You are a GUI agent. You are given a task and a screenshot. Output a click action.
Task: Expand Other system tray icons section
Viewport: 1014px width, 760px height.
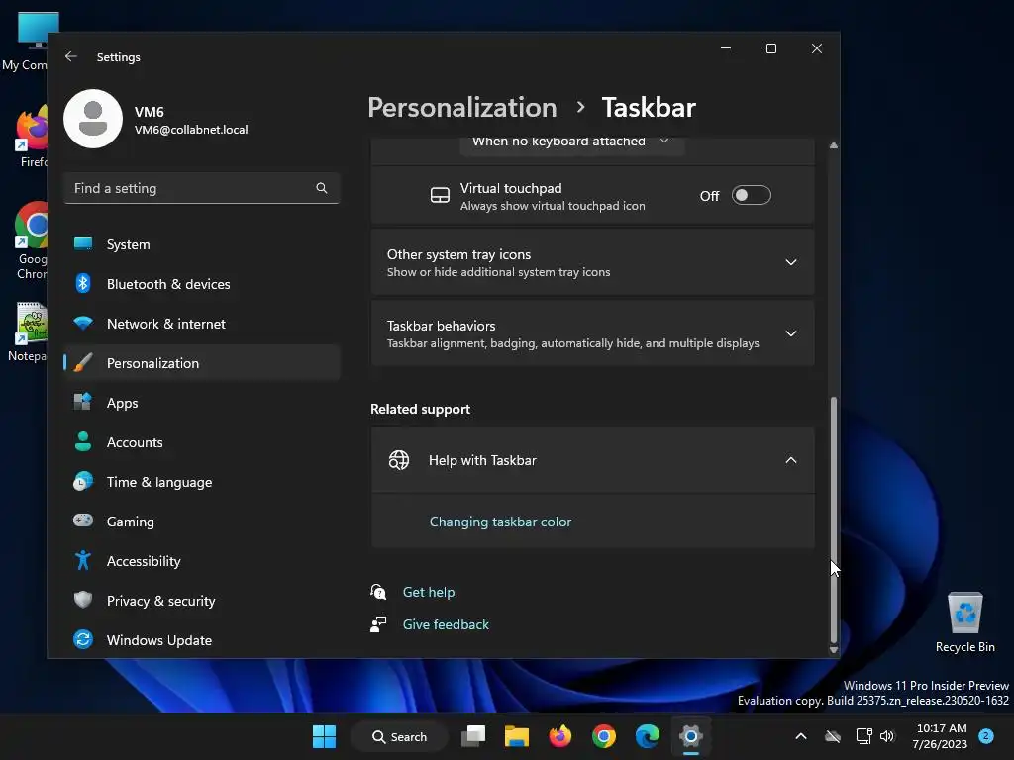point(592,262)
